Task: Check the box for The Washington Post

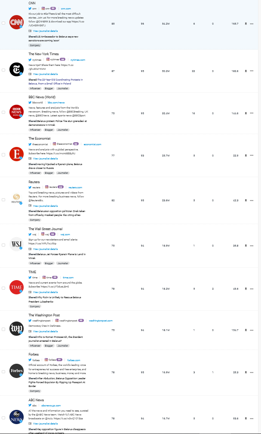Action: [3, 330]
